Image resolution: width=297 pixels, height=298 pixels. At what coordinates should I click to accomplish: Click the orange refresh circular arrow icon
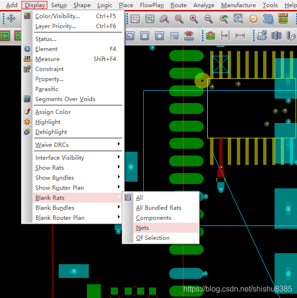pyautogui.click(x=254, y=19)
